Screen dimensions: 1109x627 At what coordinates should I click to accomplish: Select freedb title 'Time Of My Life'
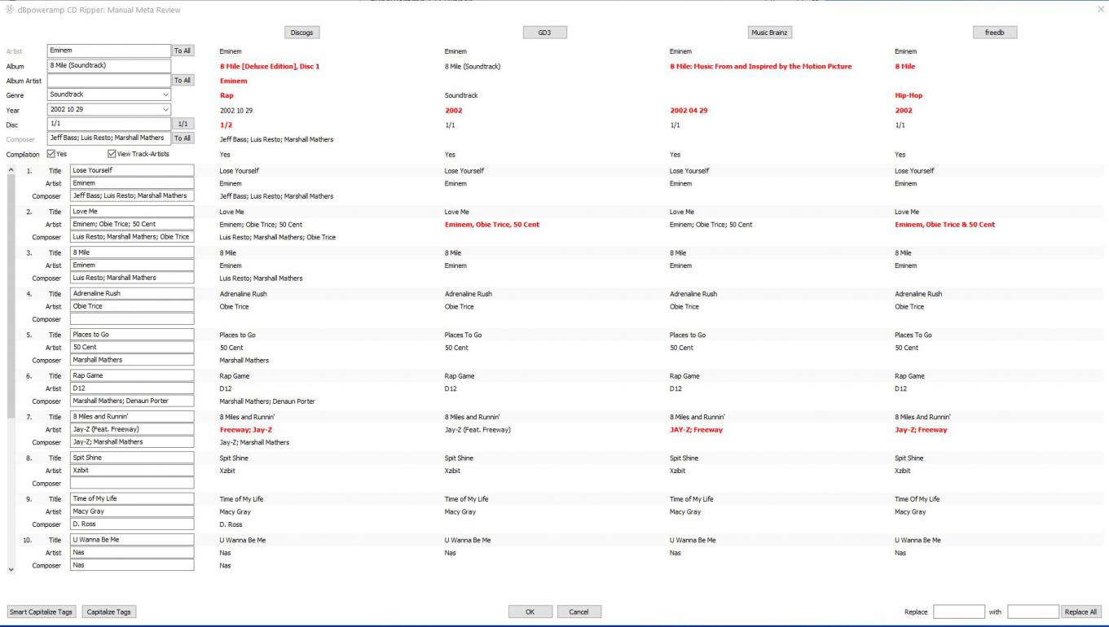(x=917, y=499)
